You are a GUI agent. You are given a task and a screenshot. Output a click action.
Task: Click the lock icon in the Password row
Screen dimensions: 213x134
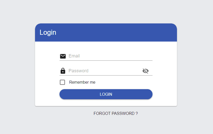[63, 71]
